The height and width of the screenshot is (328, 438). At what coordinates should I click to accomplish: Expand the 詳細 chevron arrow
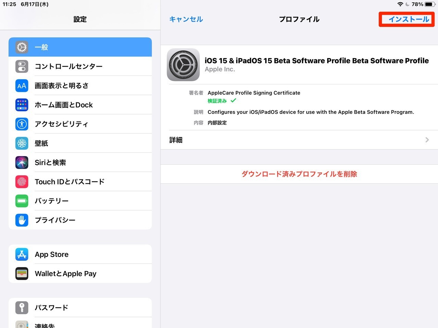coord(427,140)
